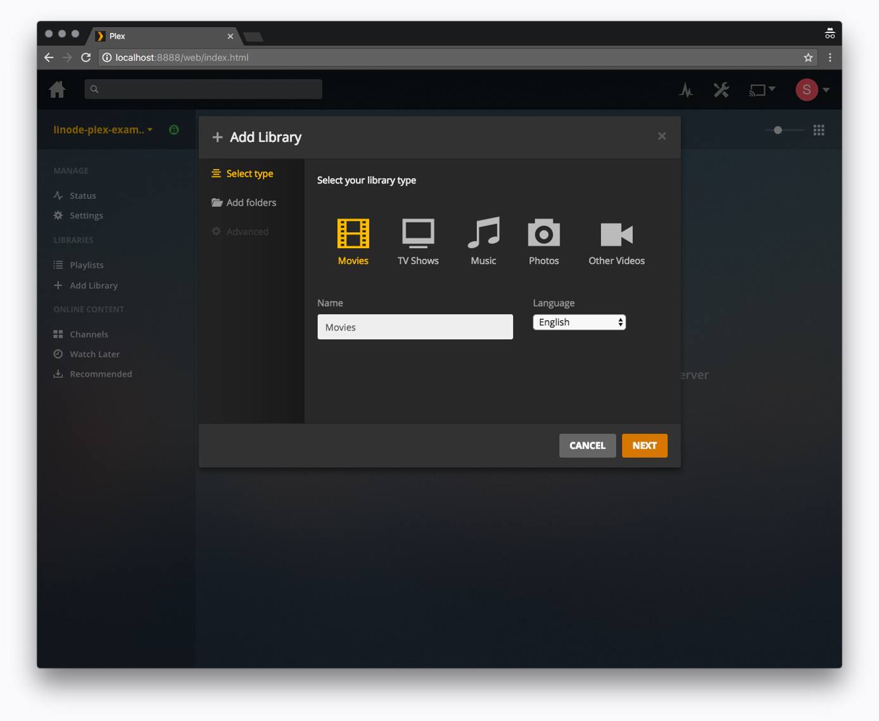Viewport: 879px width, 721px height.
Task: Adjust the poster size slider
Action: [x=778, y=130]
